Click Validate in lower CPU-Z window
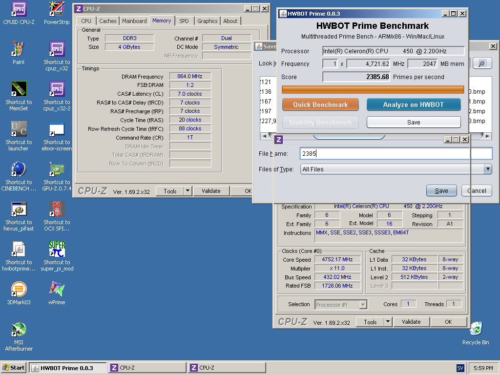Viewport: 500px width, 375px height. click(411, 322)
